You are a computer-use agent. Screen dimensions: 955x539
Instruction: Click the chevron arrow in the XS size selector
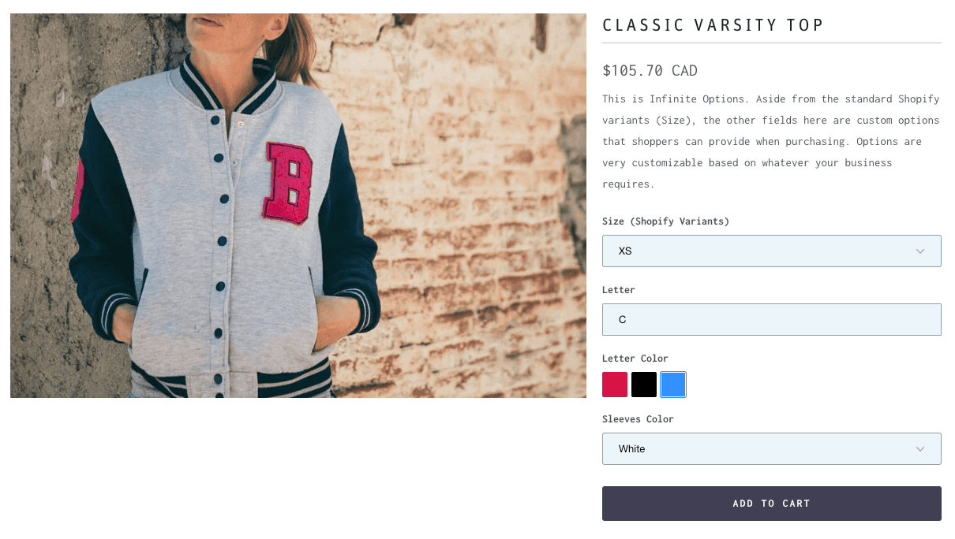coord(919,251)
